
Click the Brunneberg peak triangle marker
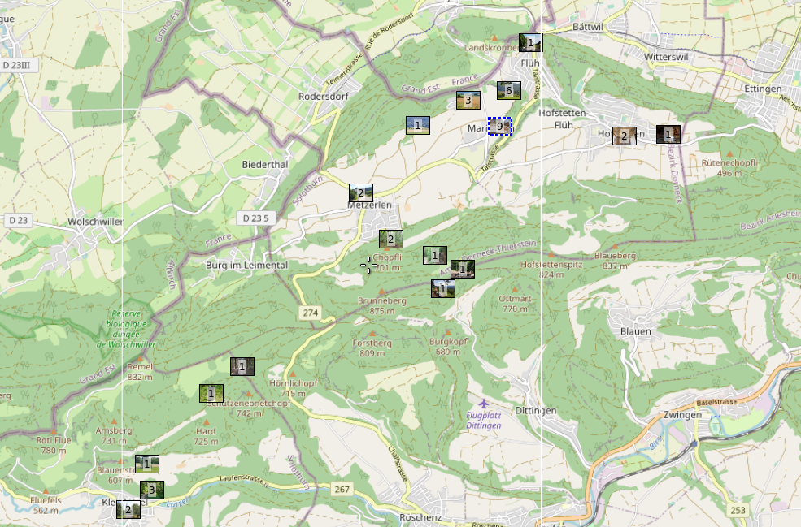pos(381,291)
